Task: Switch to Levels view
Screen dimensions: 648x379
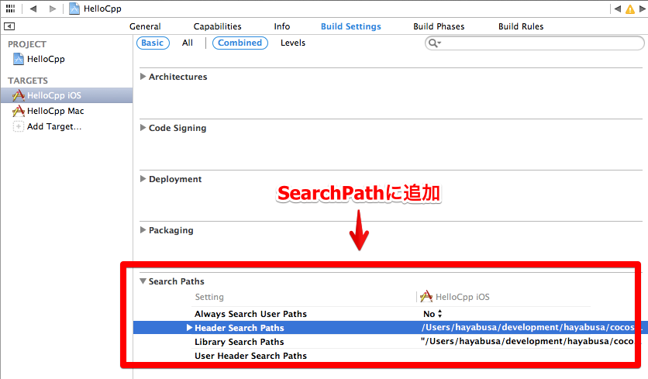Action: pyautogui.click(x=293, y=43)
